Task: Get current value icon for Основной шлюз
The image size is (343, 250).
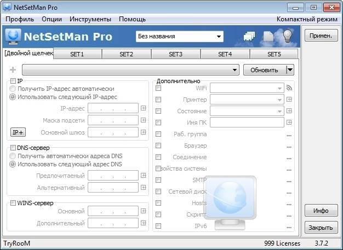Action: pyautogui.click(x=144, y=132)
